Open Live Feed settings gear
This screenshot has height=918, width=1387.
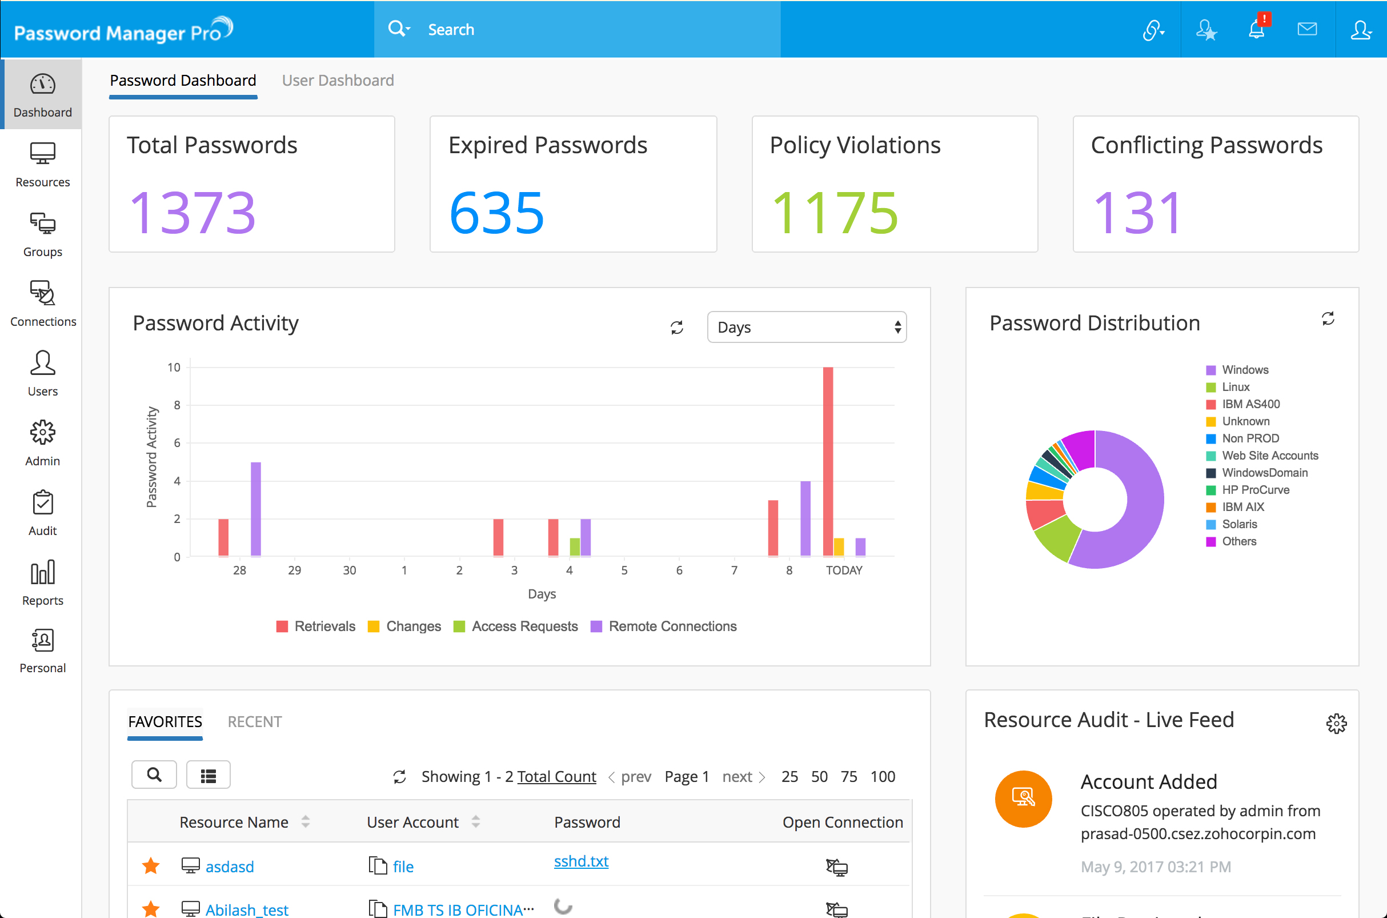click(x=1336, y=723)
